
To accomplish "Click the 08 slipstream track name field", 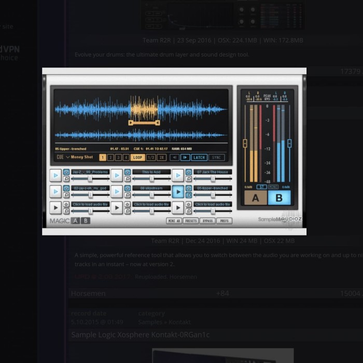I will click(x=151, y=188).
